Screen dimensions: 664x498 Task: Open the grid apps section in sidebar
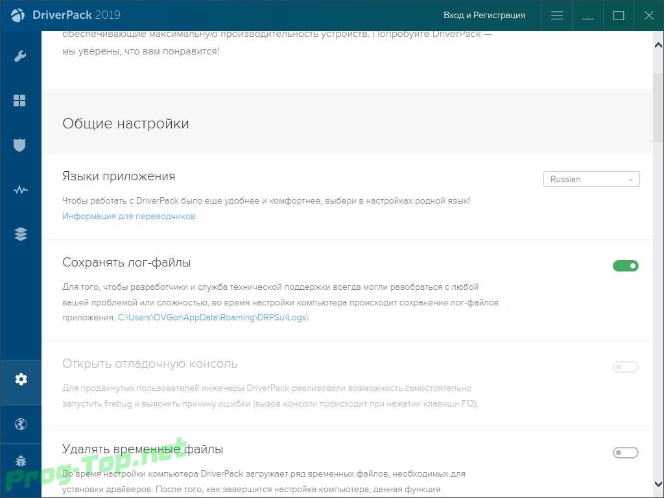[19, 101]
